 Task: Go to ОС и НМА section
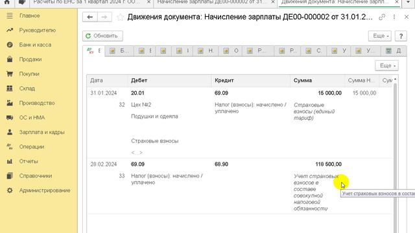click(x=32, y=118)
